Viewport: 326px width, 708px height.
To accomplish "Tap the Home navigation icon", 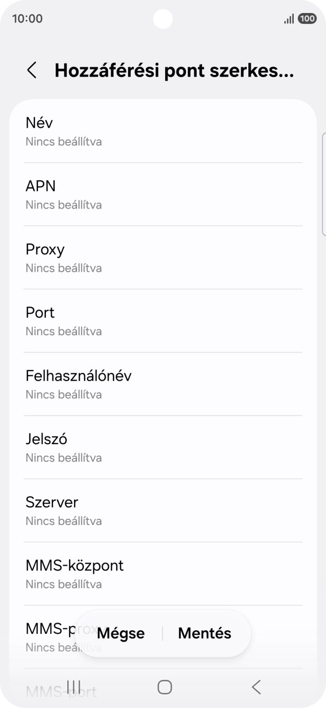I will pos(163,687).
